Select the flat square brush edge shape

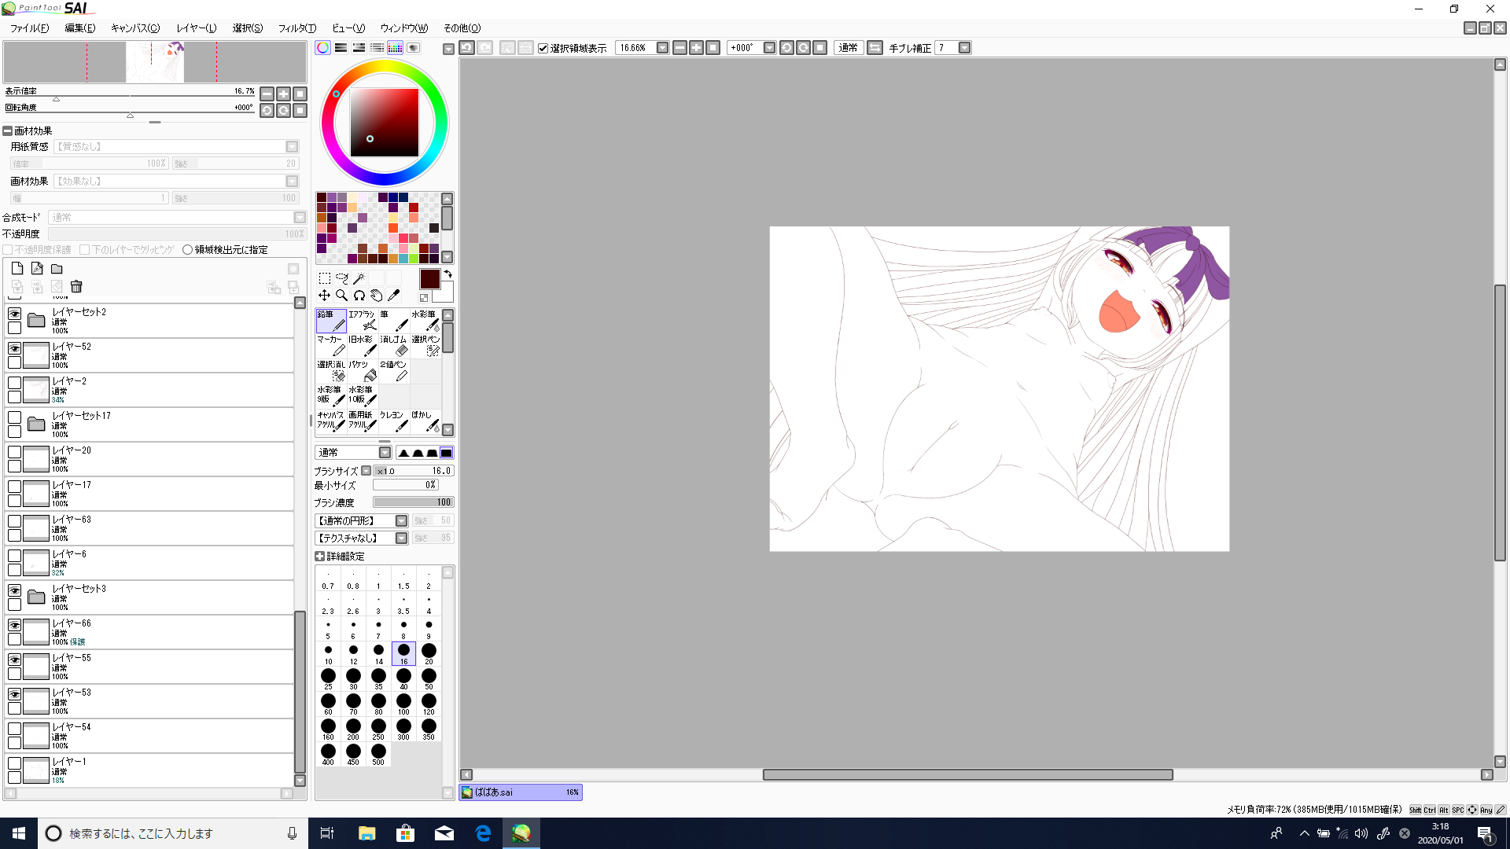446,453
